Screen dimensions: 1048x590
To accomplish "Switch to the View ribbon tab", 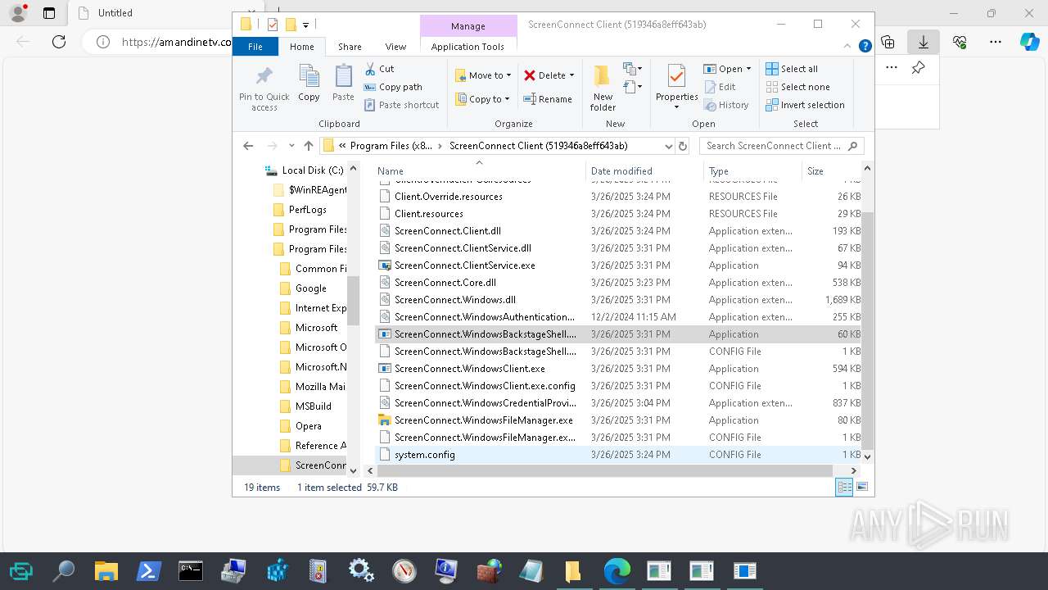I will pos(395,47).
